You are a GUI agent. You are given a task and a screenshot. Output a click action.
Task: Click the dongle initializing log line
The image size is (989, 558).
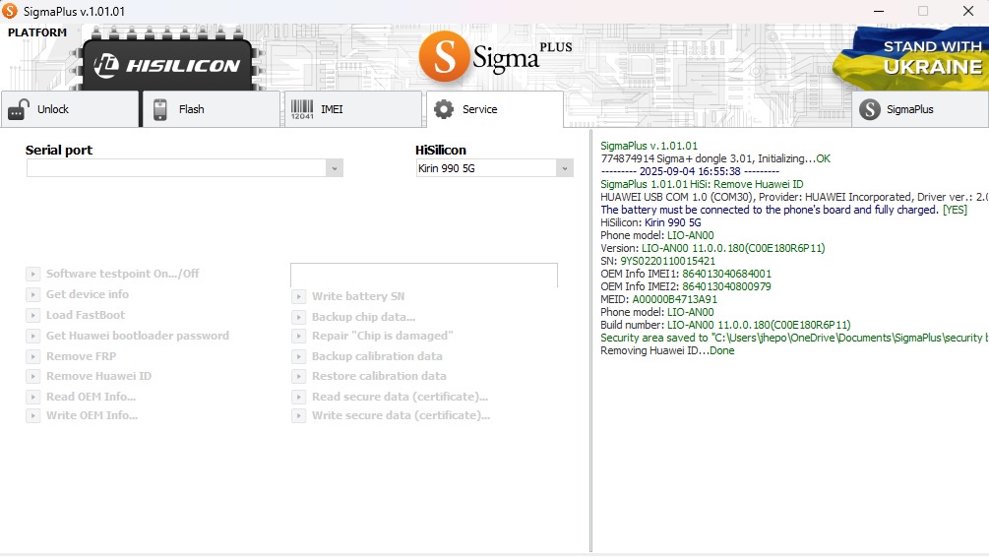coord(715,158)
